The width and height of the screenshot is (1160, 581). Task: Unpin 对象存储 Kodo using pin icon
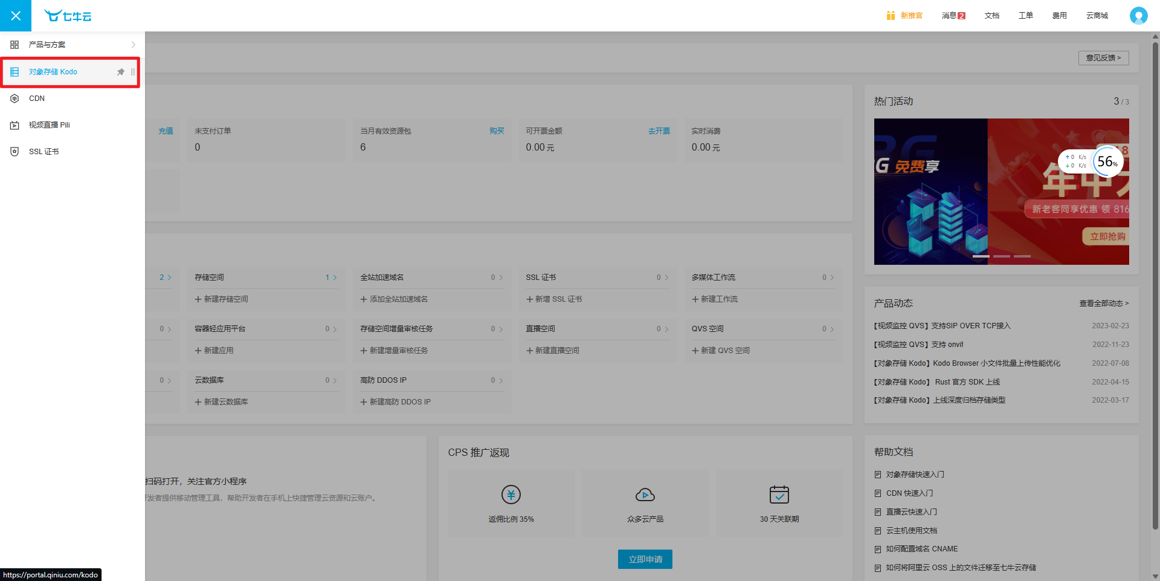(x=120, y=72)
